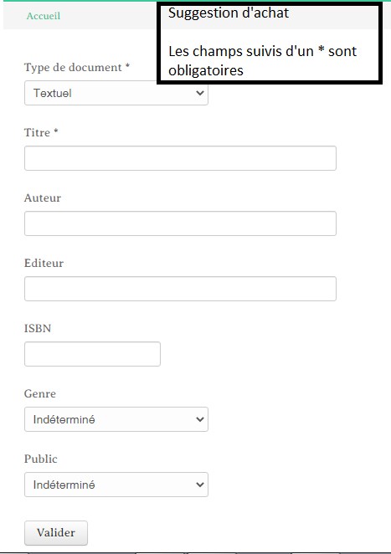Viewport: 391px width, 554px height.
Task: Expand the Genre dropdown
Action: pos(116,419)
